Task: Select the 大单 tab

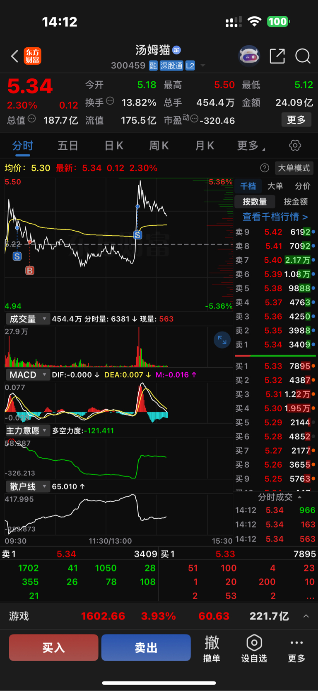Action: pos(275,186)
